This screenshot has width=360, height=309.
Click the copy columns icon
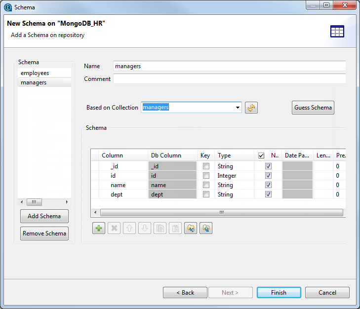click(160, 229)
